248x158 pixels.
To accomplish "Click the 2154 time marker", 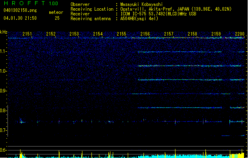I will click(x=98, y=34).
